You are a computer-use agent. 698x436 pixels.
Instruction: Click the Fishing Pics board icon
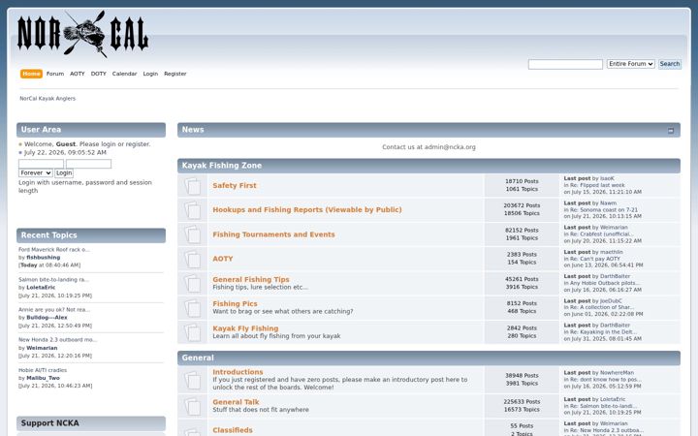coord(192,308)
